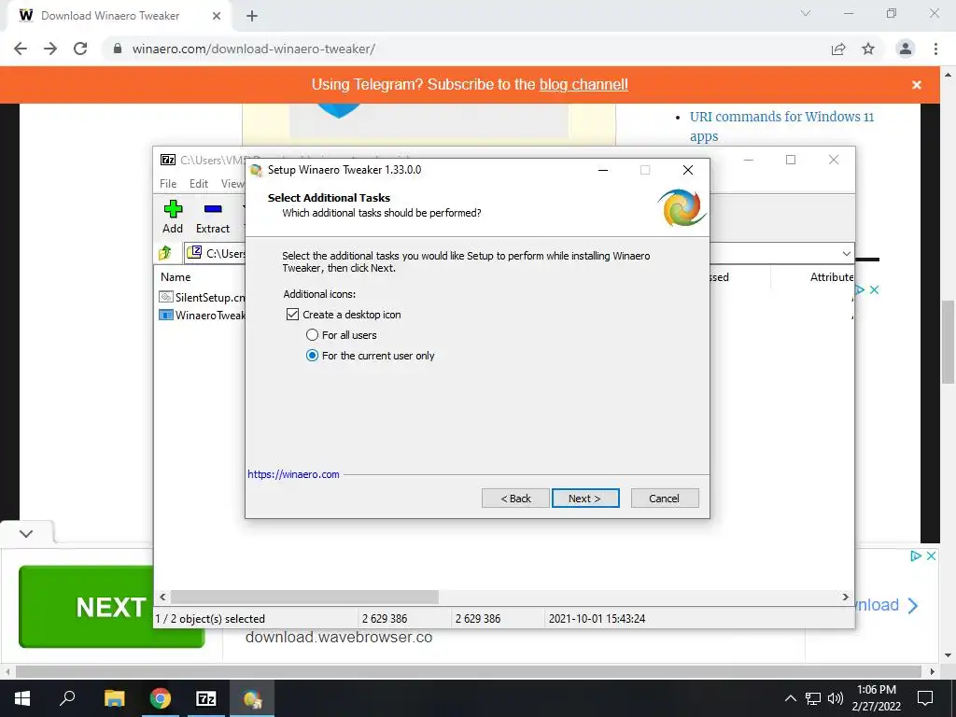Screen dimensions: 956x717
Task: Uncheck Create a desktop icon
Action: (292, 315)
